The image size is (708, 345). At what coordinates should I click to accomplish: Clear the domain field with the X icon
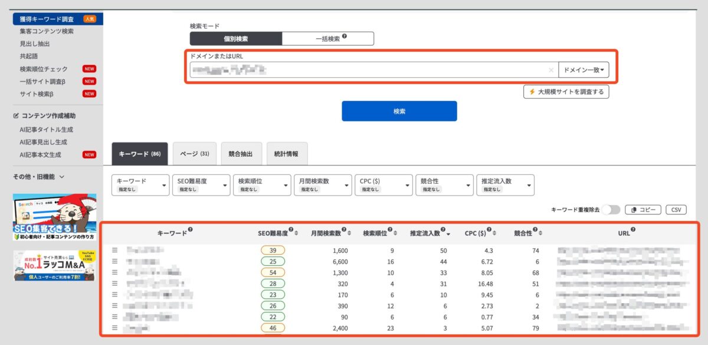click(551, 70)
